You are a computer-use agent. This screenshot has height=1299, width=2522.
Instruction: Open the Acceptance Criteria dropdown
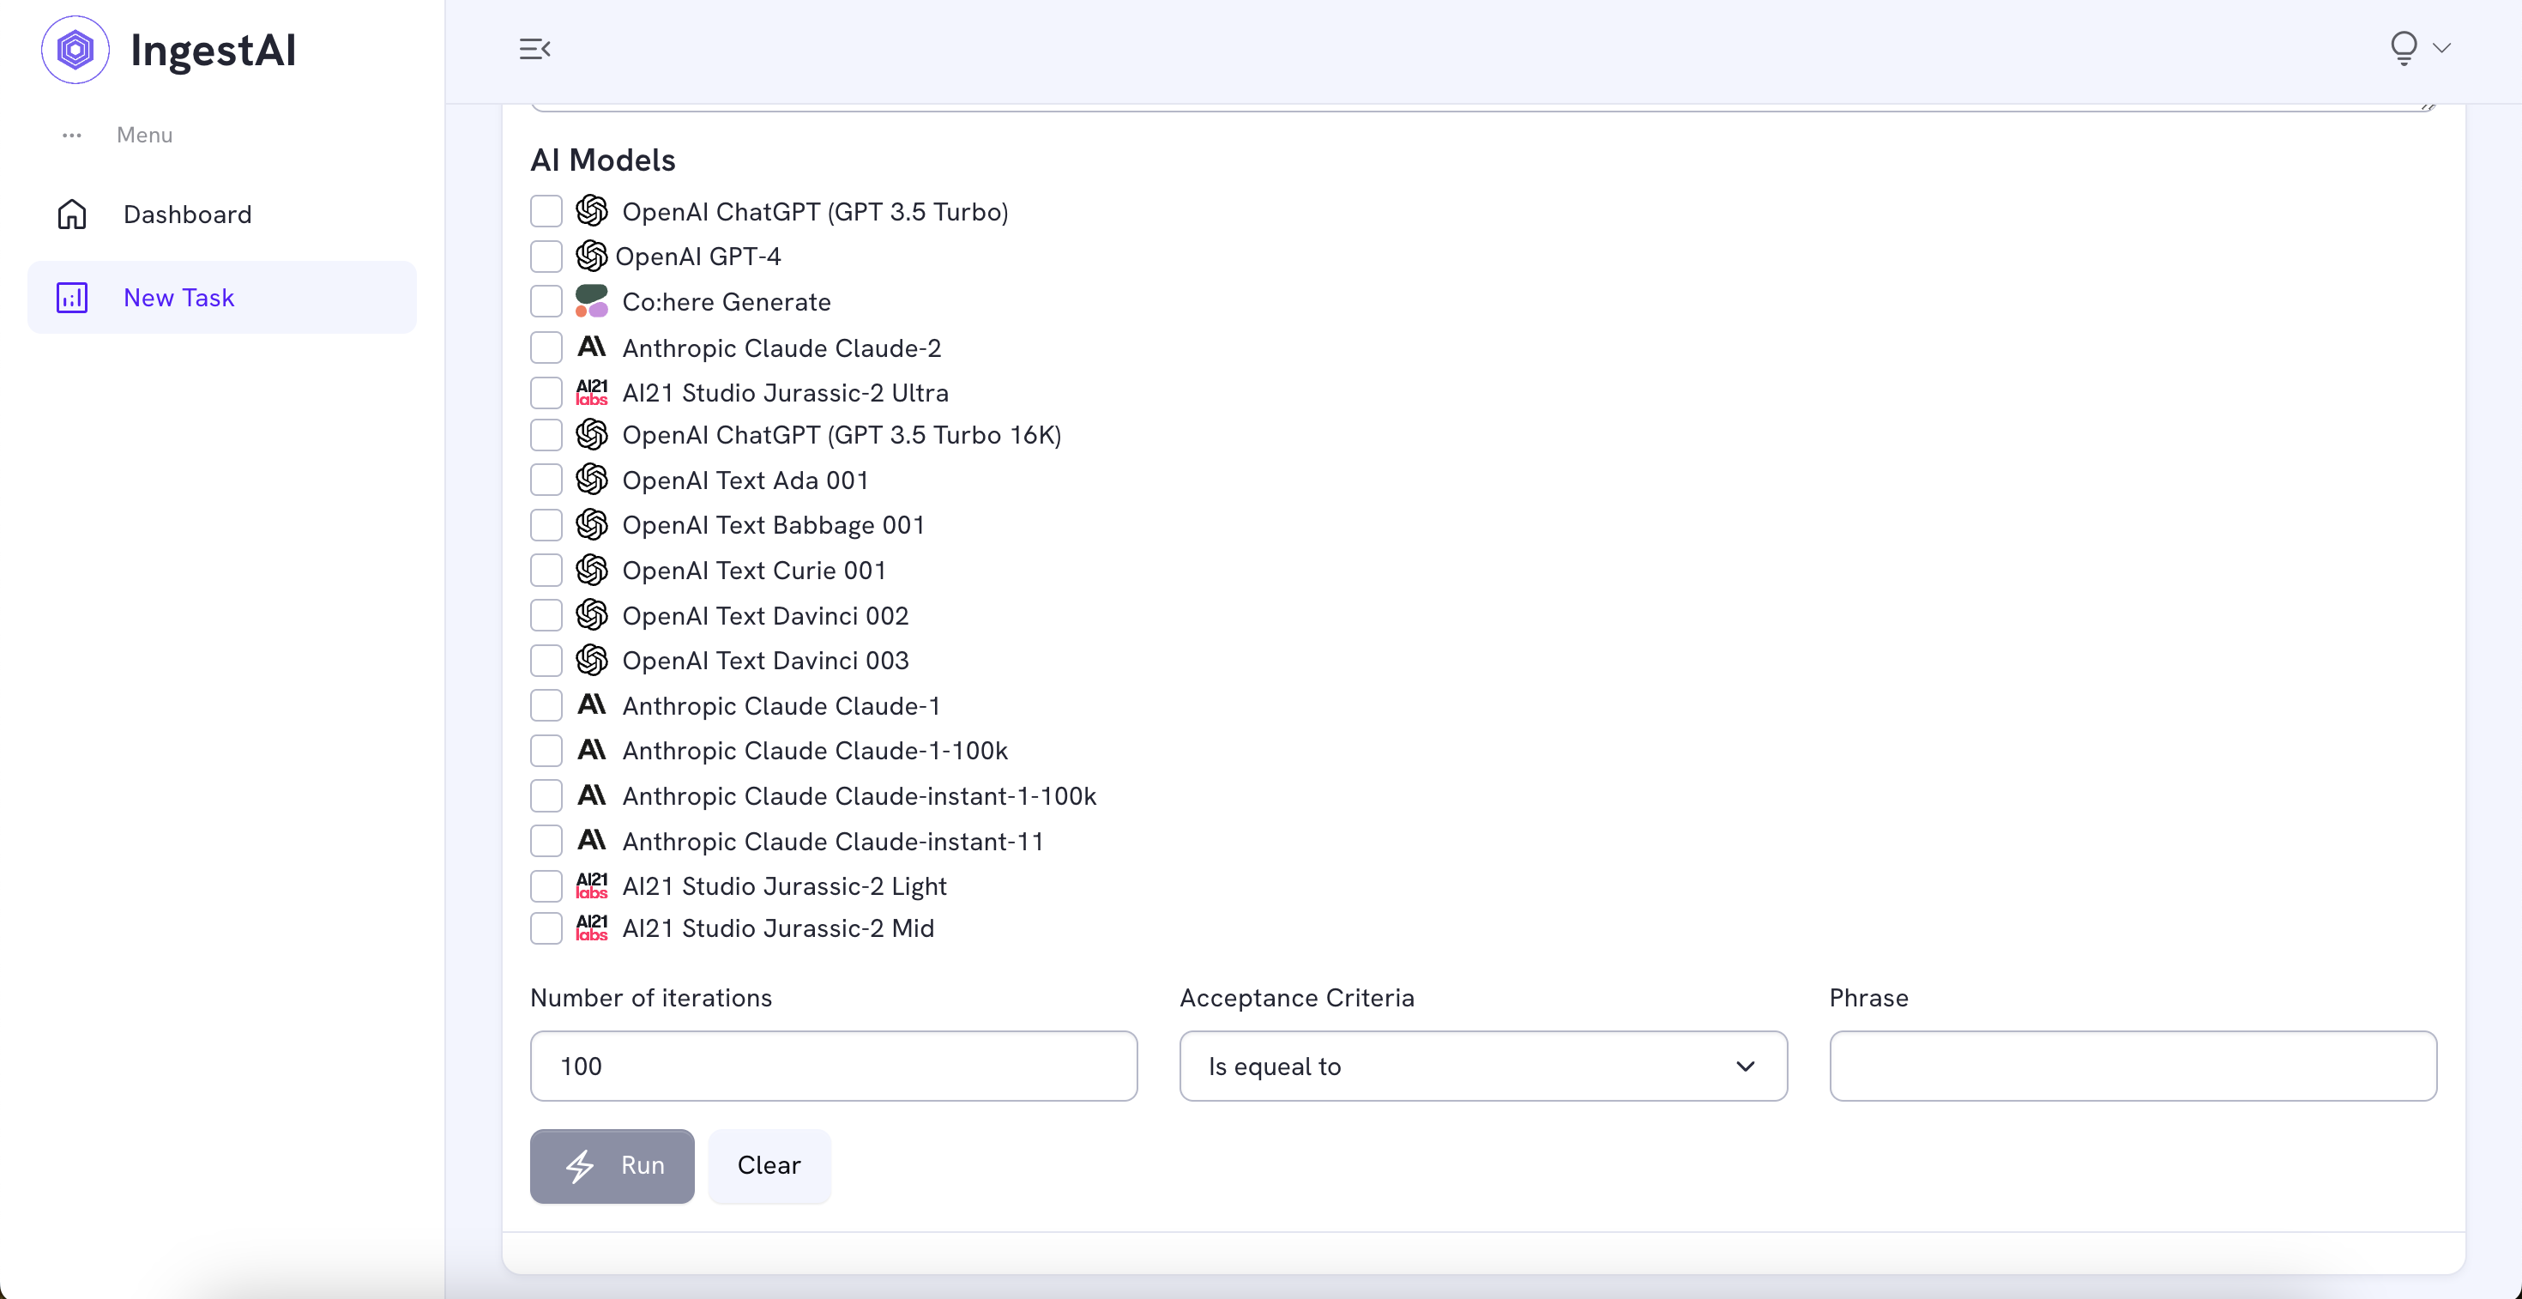[1482, 1066]
